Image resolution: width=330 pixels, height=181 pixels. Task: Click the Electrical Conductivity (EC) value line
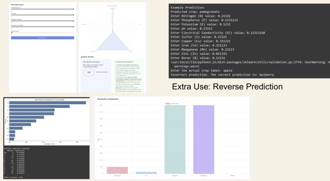(218, 33)
